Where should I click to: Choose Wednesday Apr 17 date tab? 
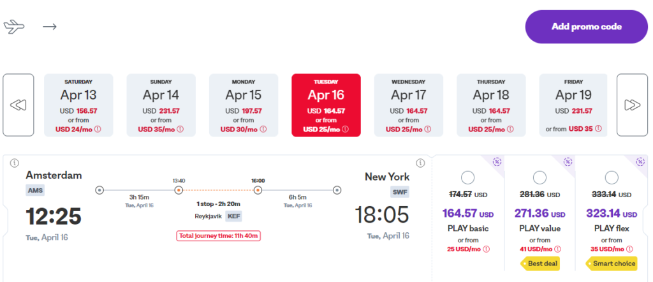[409, 105]
